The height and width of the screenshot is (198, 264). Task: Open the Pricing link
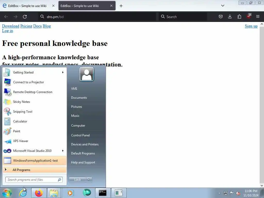click(x=26, y=26)
